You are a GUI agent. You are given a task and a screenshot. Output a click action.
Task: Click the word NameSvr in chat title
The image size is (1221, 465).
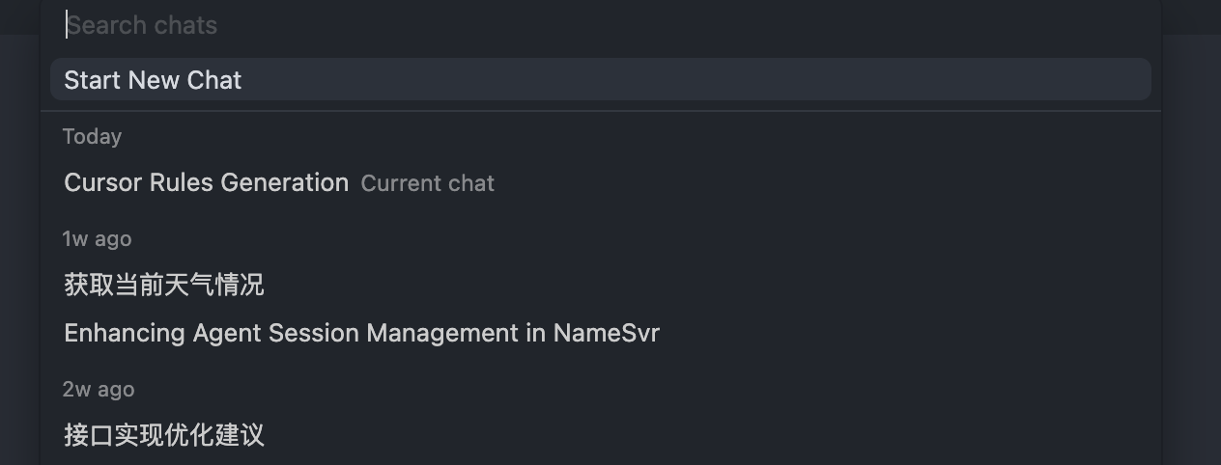tap(606, 333)
